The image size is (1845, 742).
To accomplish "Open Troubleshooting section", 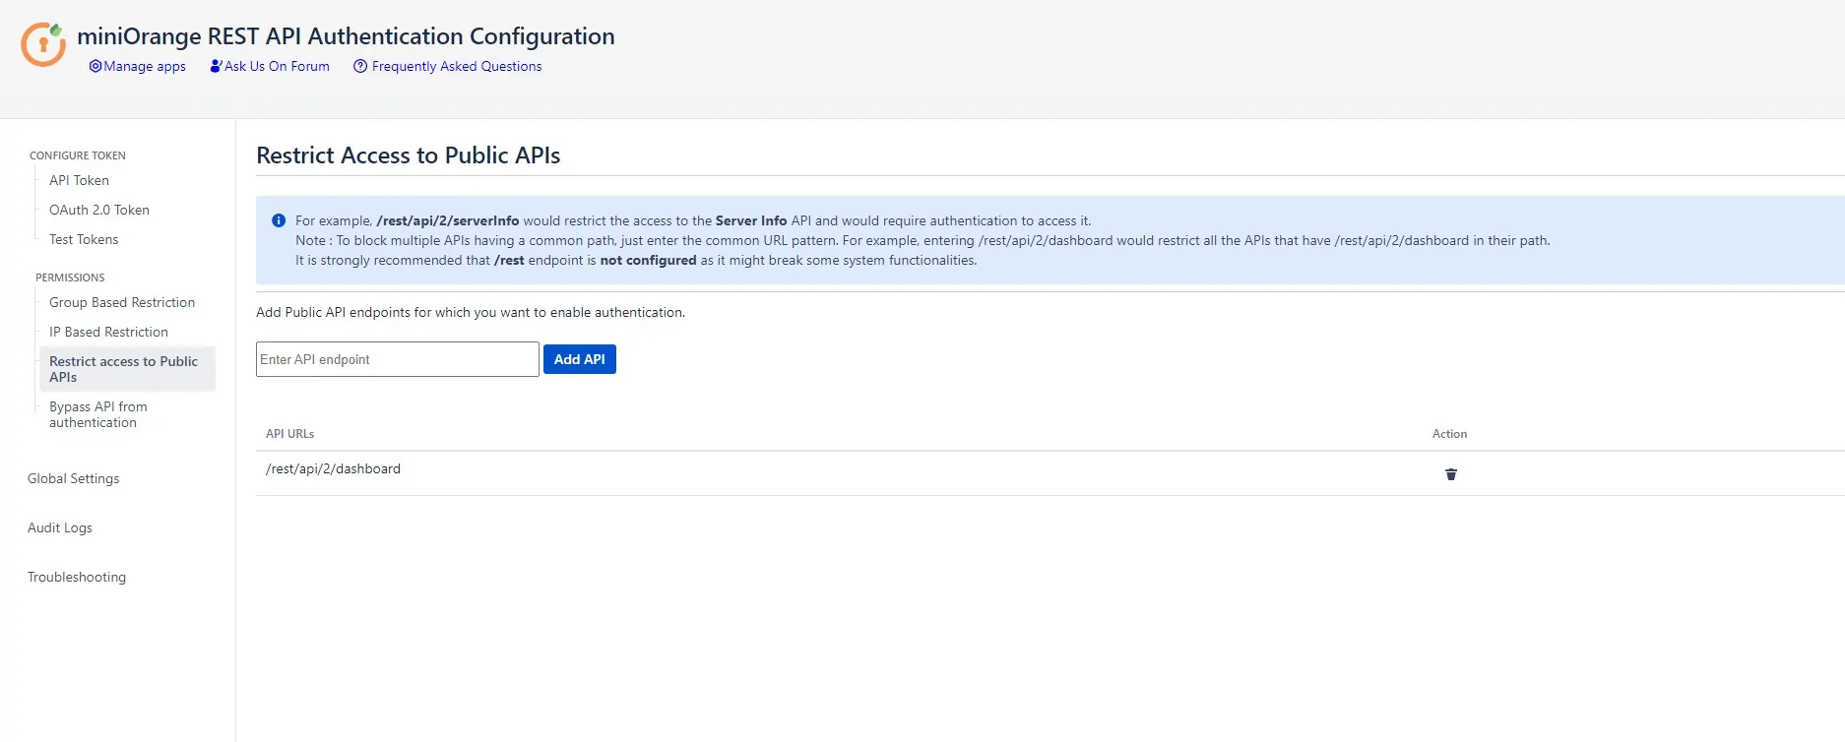I will [77, 577].
